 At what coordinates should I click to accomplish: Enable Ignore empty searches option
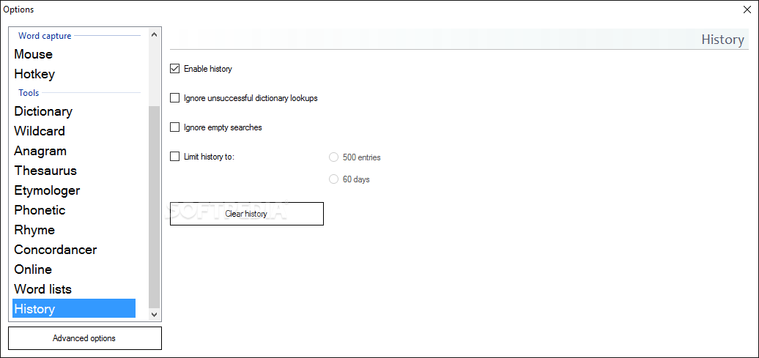coord(175,127)
